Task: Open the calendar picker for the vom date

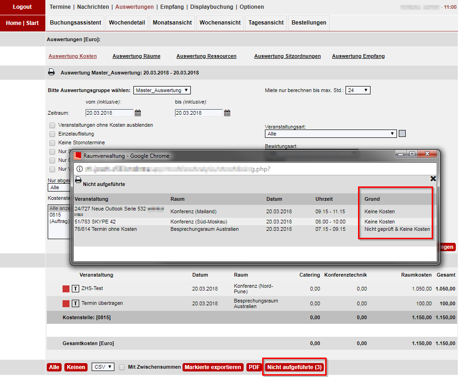Action: [138, 113]
